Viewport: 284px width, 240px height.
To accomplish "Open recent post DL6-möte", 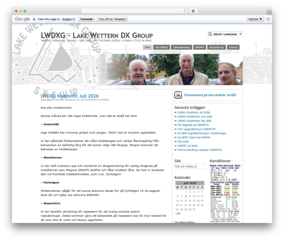I will pyautogui.click(x=183, y=141).
